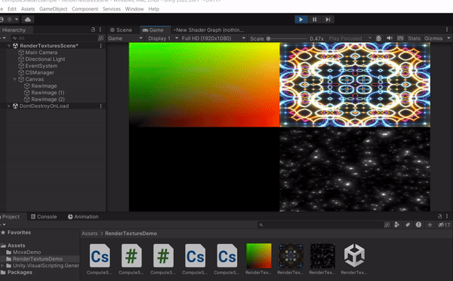The image size is (453, 281).
Task: Open the Assets menu
Action: click(x=28, y=9)
